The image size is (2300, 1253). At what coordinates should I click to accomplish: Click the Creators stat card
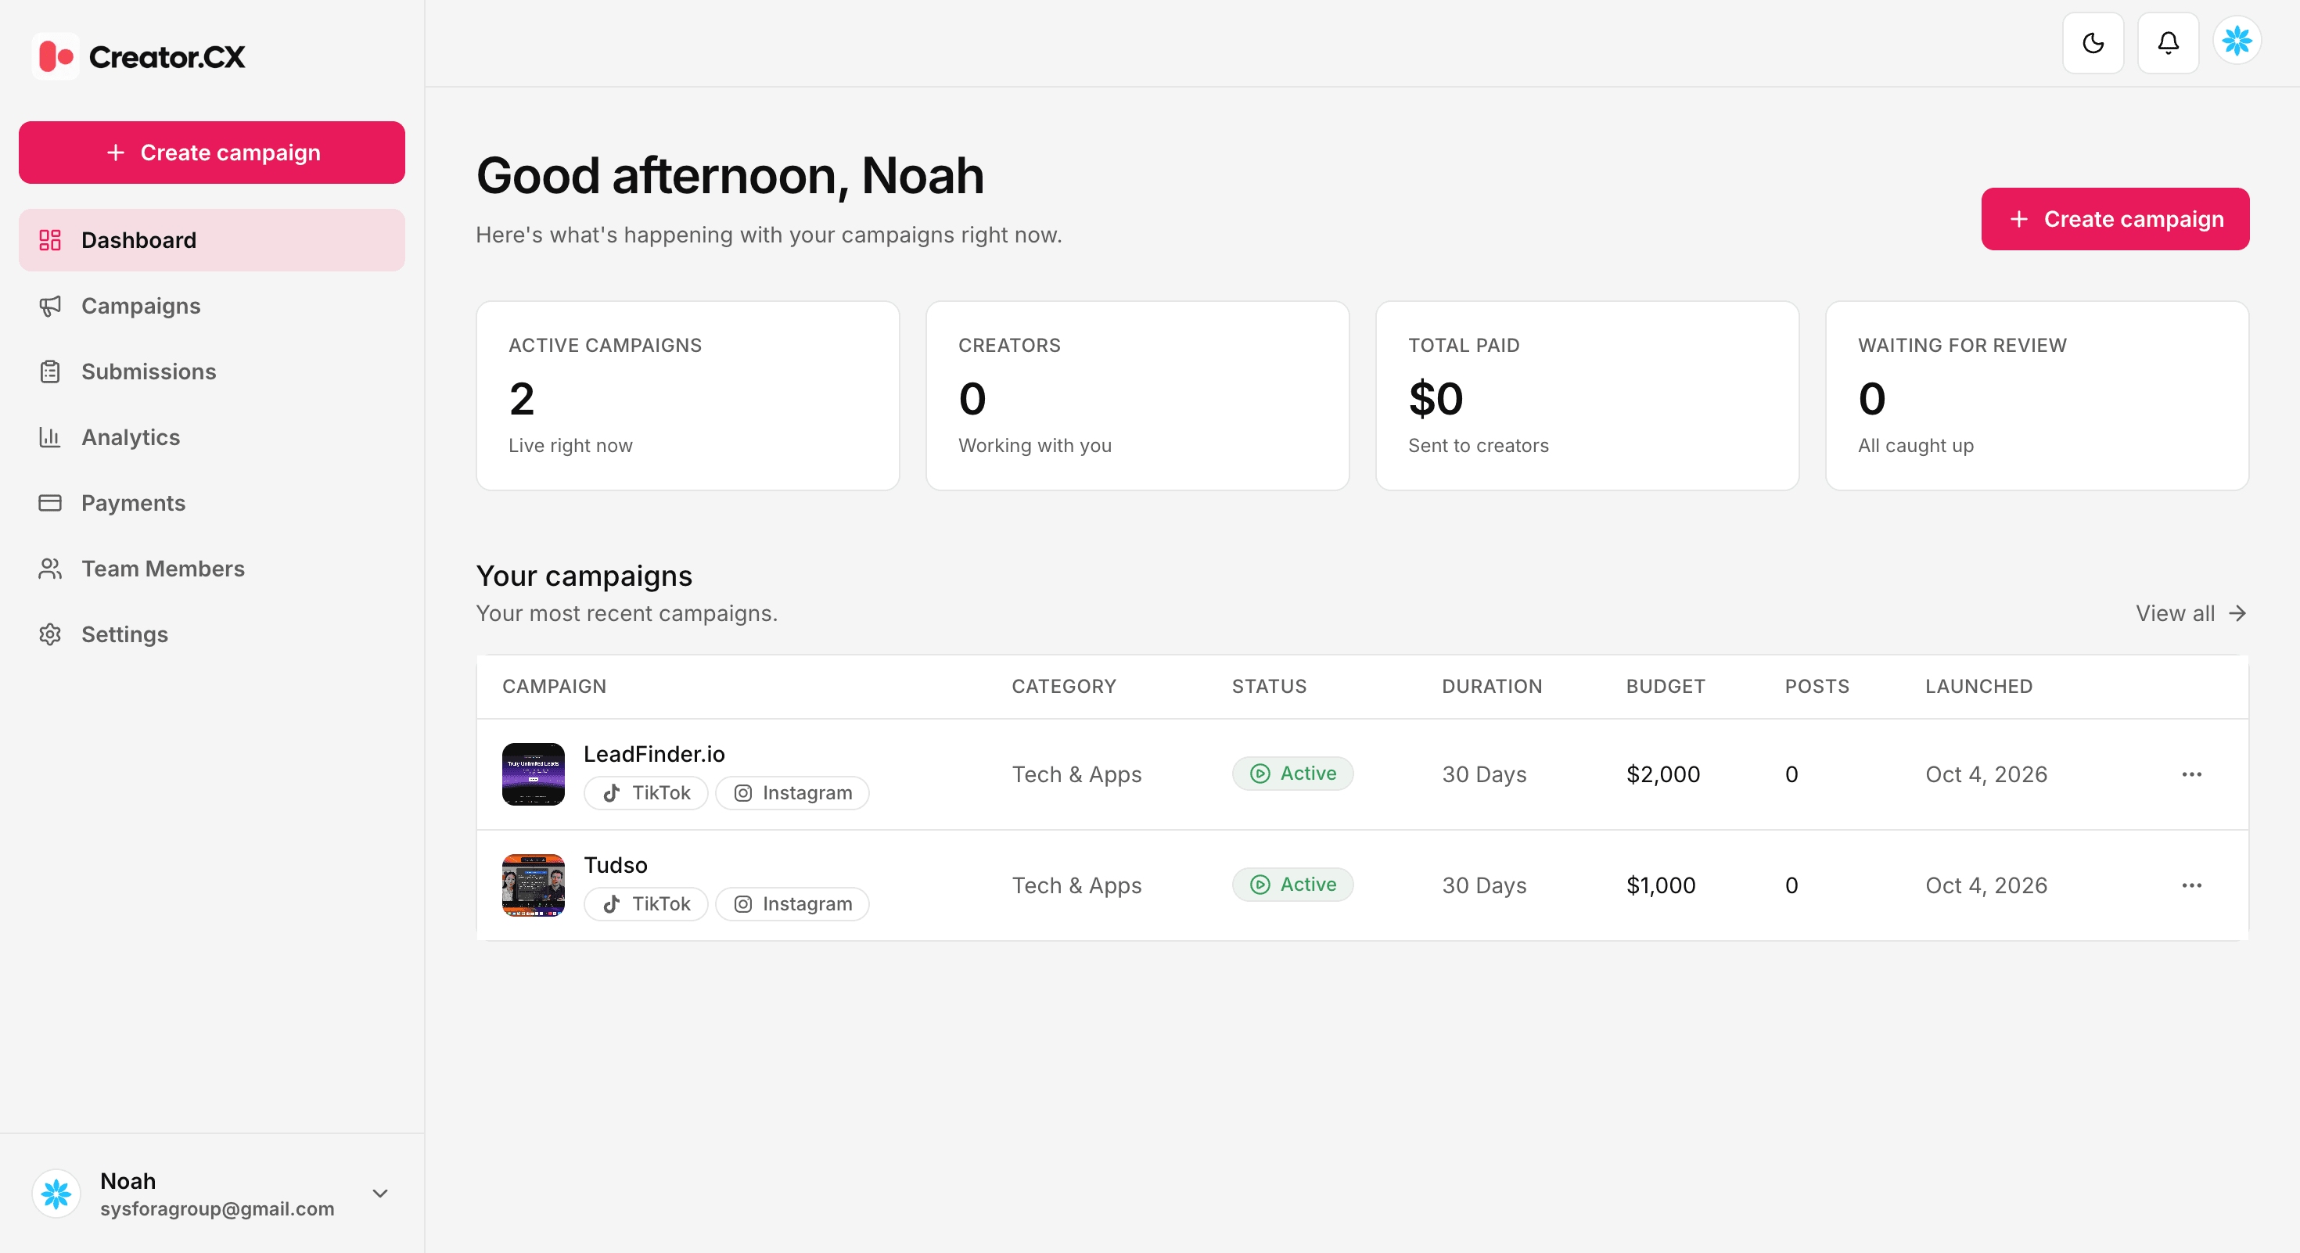(x=1137, y=395)
